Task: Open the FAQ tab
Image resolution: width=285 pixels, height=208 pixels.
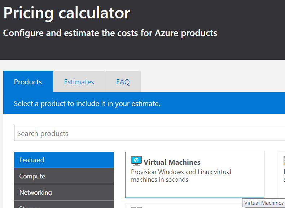Action: click(123, 82)
